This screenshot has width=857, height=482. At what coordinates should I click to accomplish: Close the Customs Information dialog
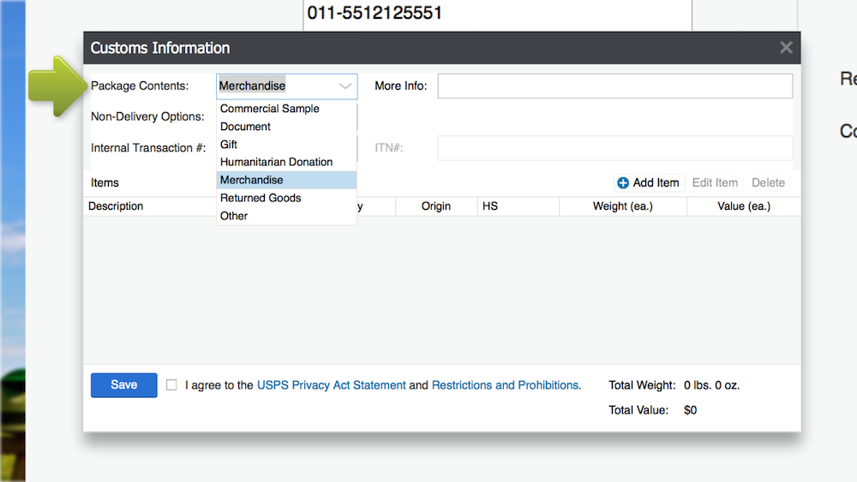(785, 48)
